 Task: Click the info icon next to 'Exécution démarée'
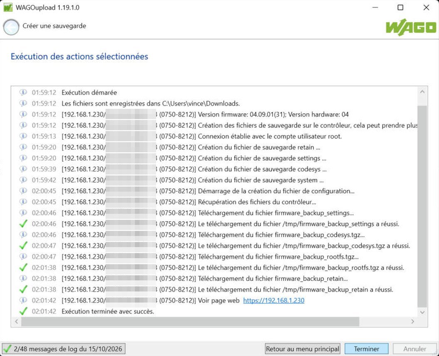(23, 92)
